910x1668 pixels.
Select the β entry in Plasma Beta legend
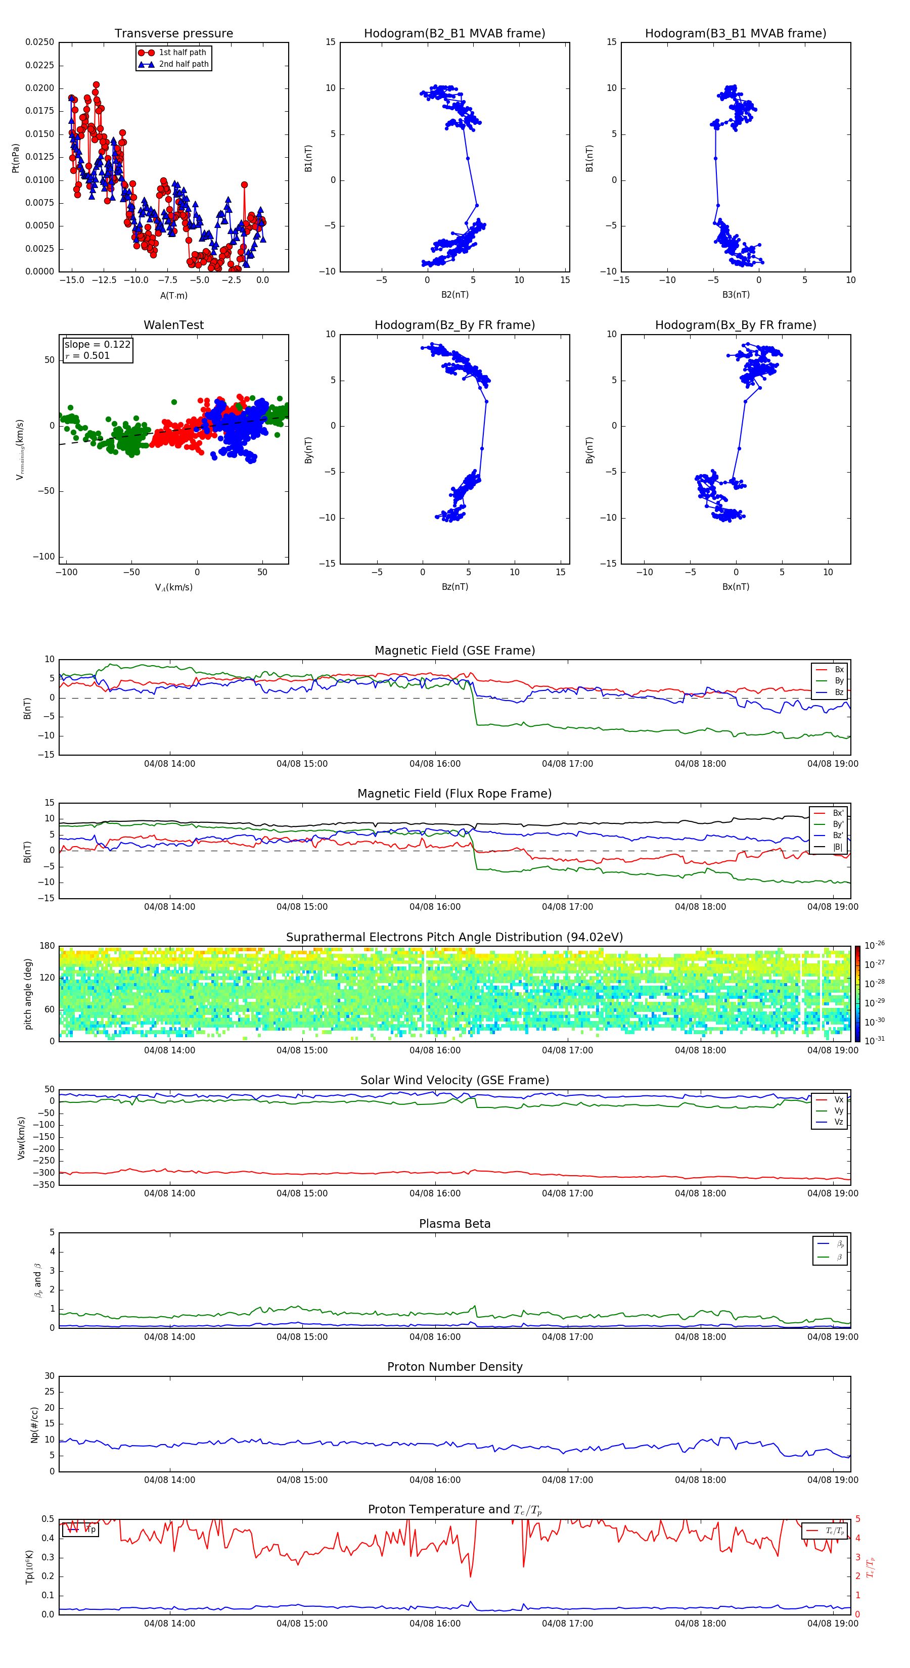coord(830,1257)
